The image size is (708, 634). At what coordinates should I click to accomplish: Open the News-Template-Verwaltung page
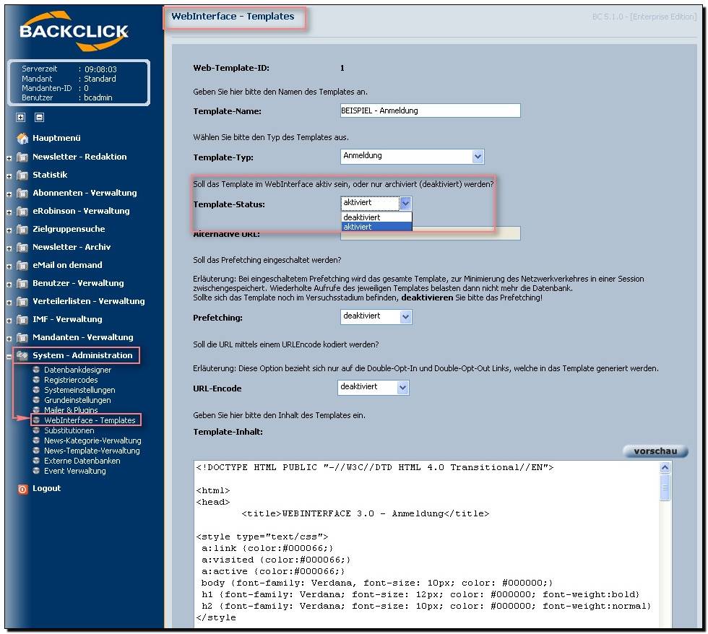[x=92, y=451]
